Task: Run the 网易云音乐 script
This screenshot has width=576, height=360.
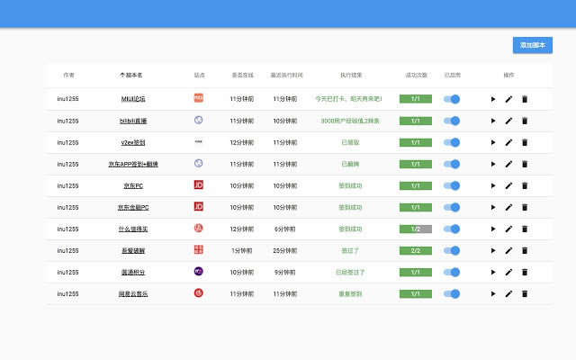Action: 493,294
